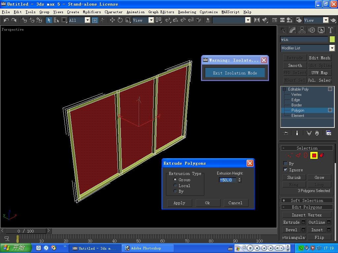This screenshot has height=253, width=338.
Task: Collapse the Editable Poly tree node
Action: [284, 89]
